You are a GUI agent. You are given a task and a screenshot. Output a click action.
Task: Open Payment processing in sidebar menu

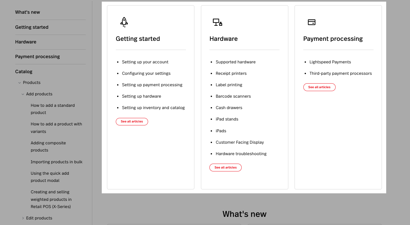[x=38, y=56]
